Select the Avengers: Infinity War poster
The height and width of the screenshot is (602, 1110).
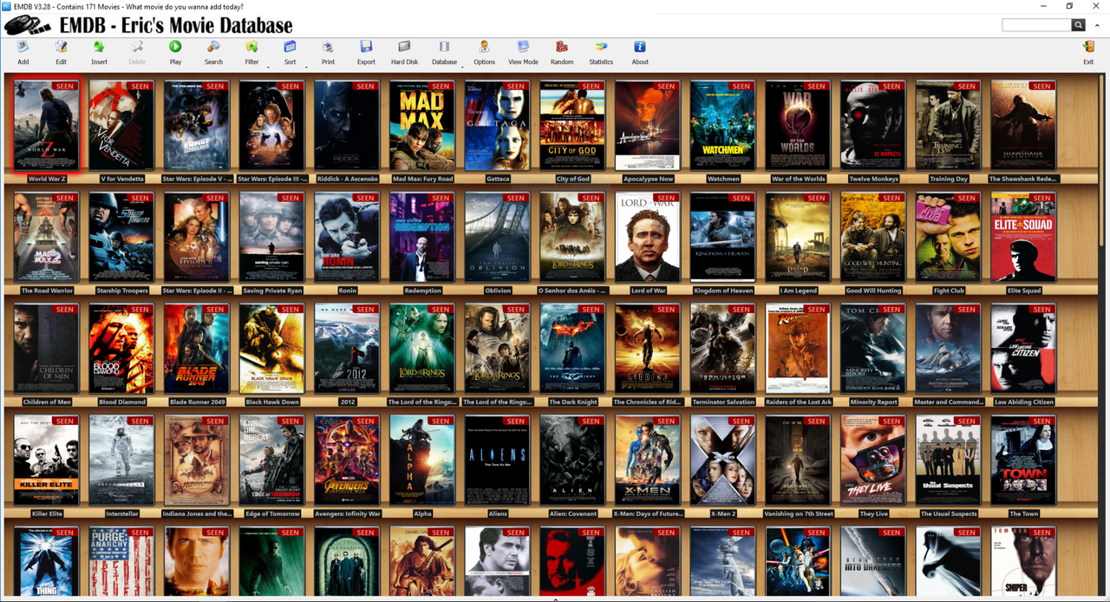pos(347,461)
